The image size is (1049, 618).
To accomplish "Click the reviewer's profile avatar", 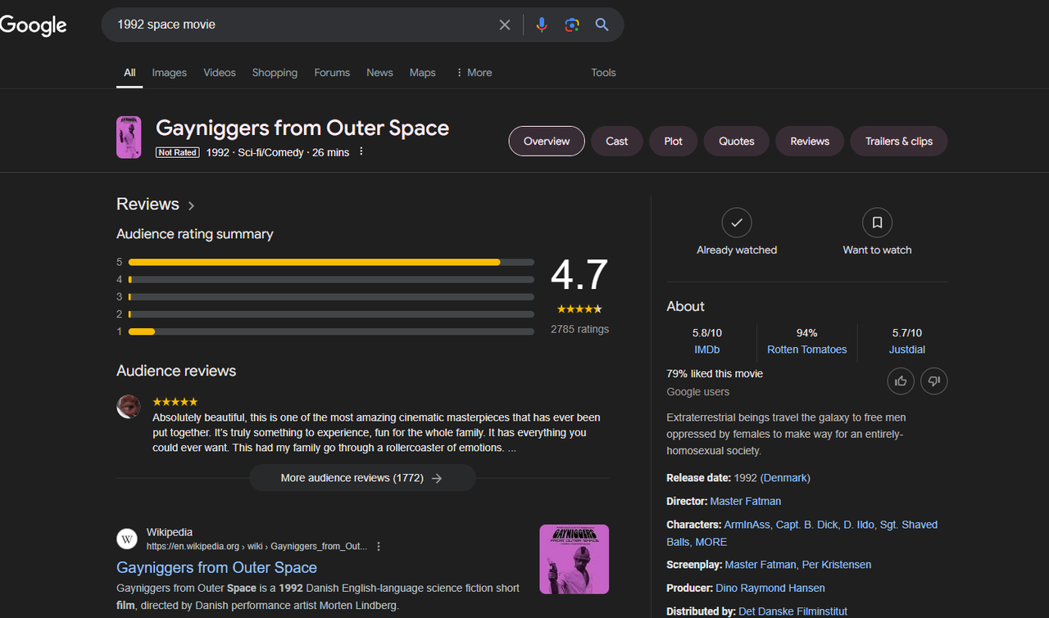I will click(x=128, y=406).
